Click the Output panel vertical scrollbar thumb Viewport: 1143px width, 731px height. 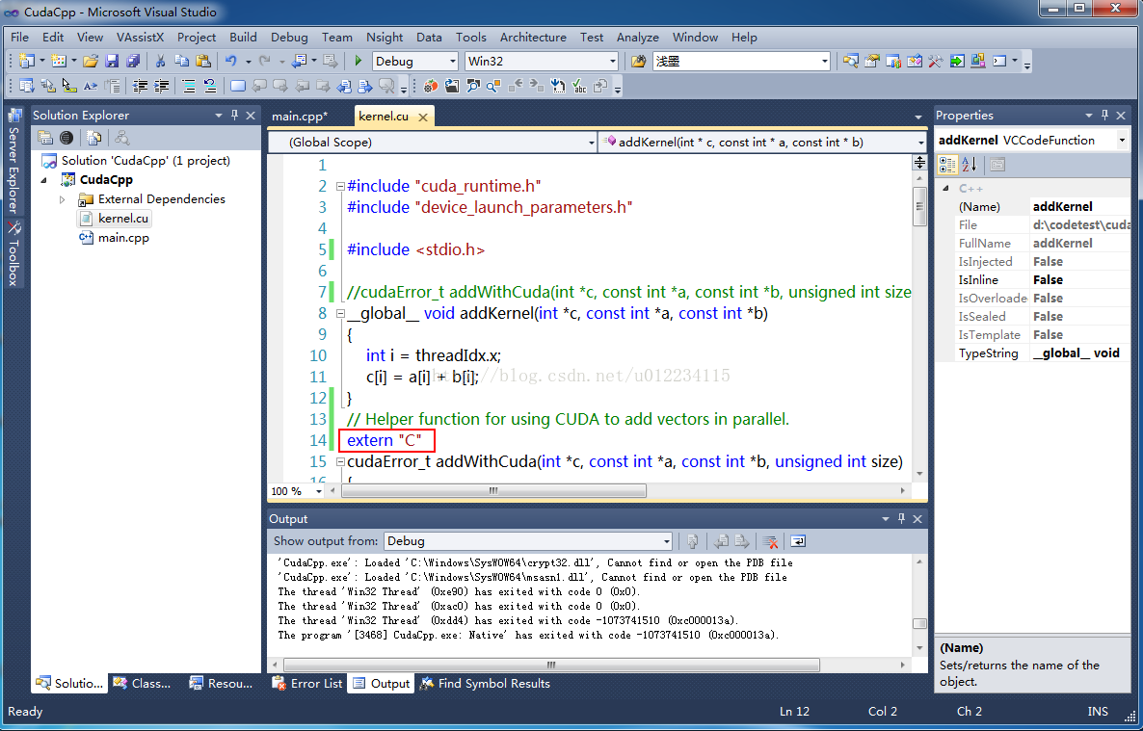coord(919,623)
